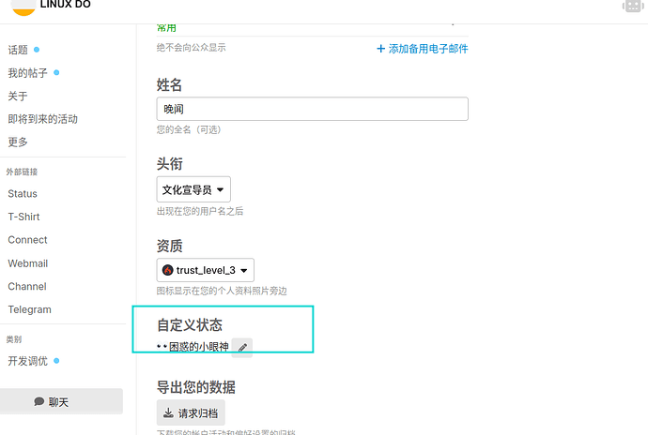Open the Connect external link
The height and width of the screenshot is (435, 648).
pos(27,240)
